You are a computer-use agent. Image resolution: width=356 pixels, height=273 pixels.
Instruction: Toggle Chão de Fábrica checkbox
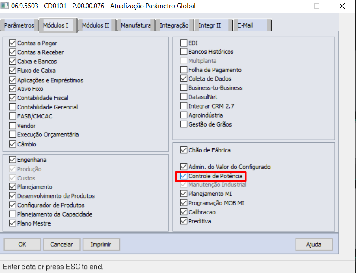click(x=184, y=150)
